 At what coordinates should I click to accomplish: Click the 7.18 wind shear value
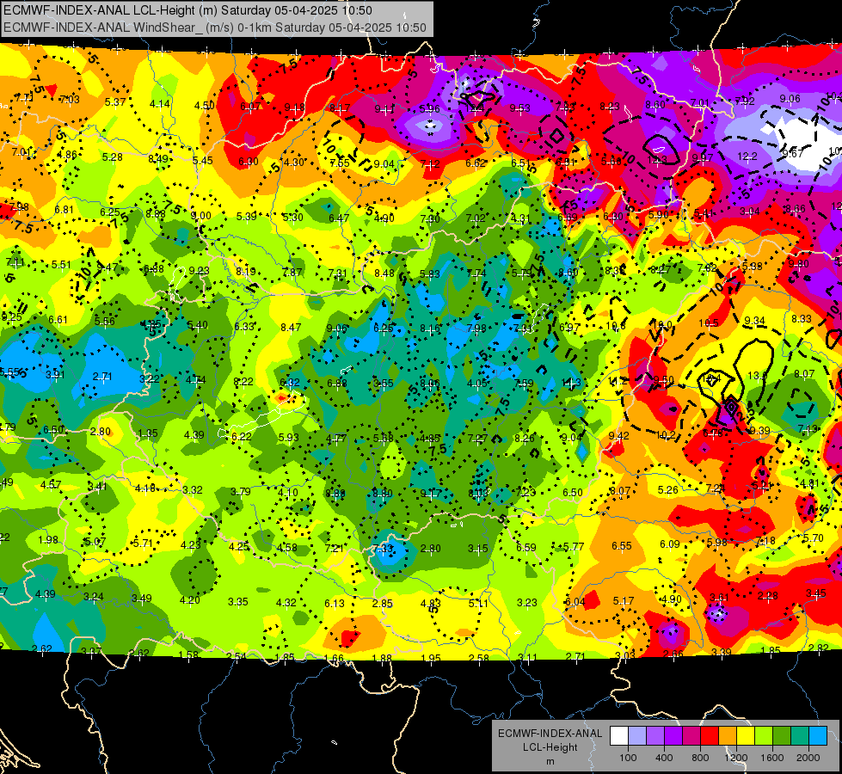(x=765, y=540)
